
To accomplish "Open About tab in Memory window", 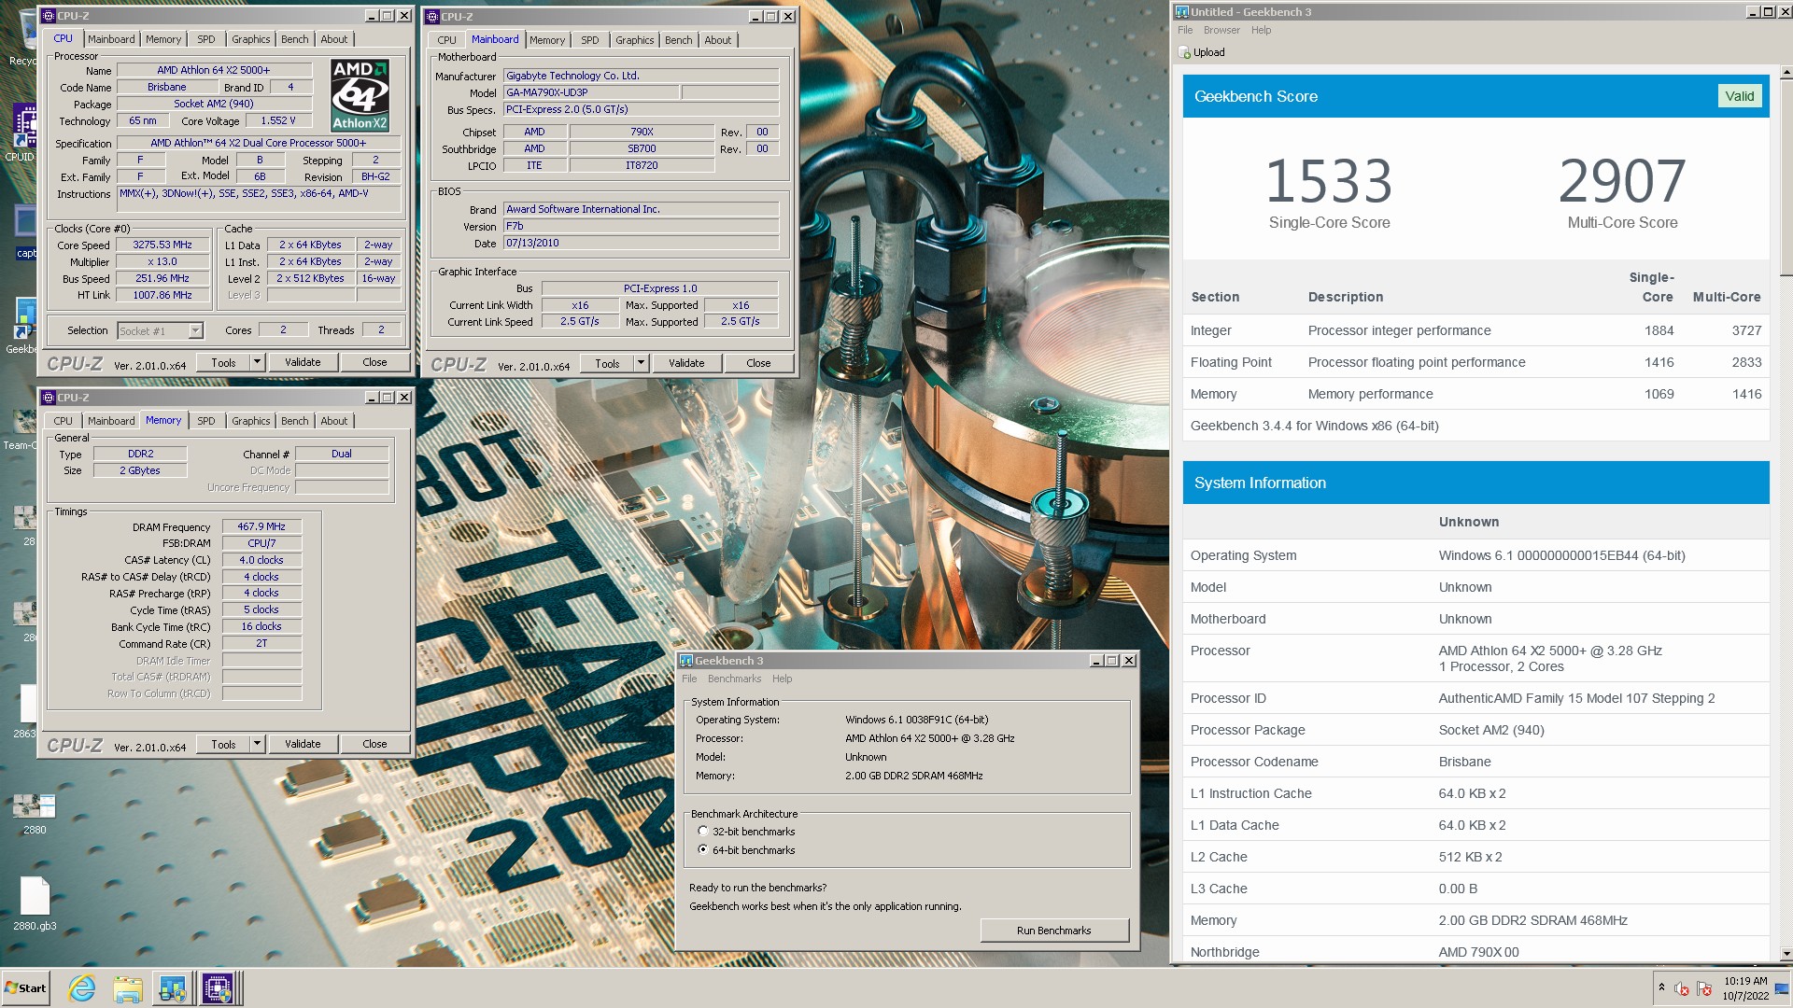I will point(334,421).
